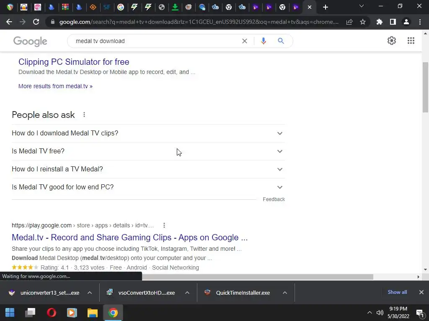Close the active browser tab
The height and width of the screenshot is (321, 429).
coord(310,7)
